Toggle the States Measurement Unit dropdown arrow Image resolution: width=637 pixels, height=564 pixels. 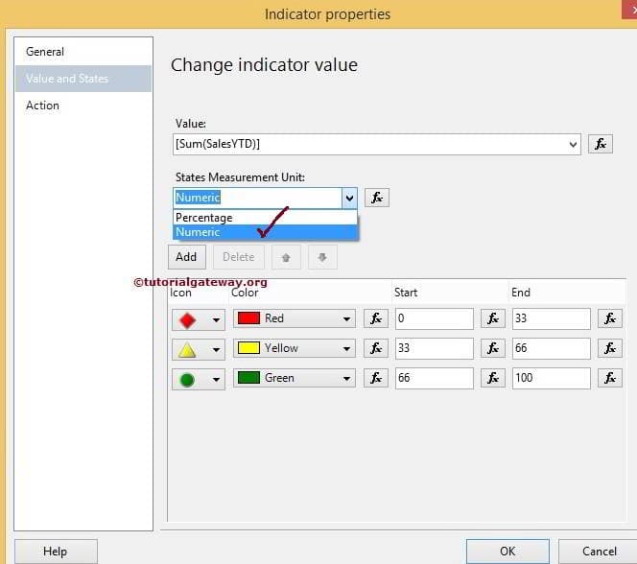[x=349, y=198]
